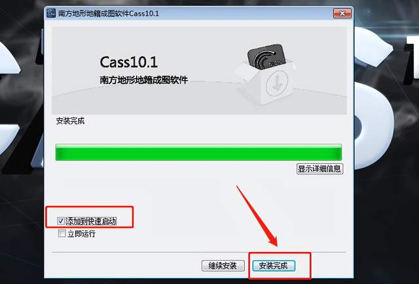Click the Cass10.1 heading in banner
Screen dimensions: 419x284
coord(128,62)
